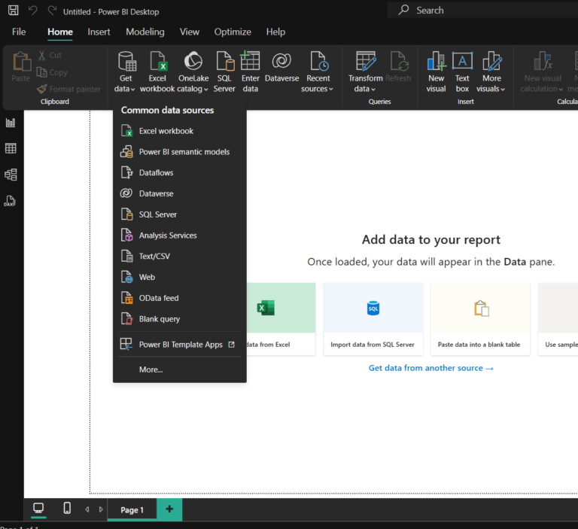Open Table view in left sidebar
Screen dimensions: 578x529
pyautogui.click(x=11, y=148)
